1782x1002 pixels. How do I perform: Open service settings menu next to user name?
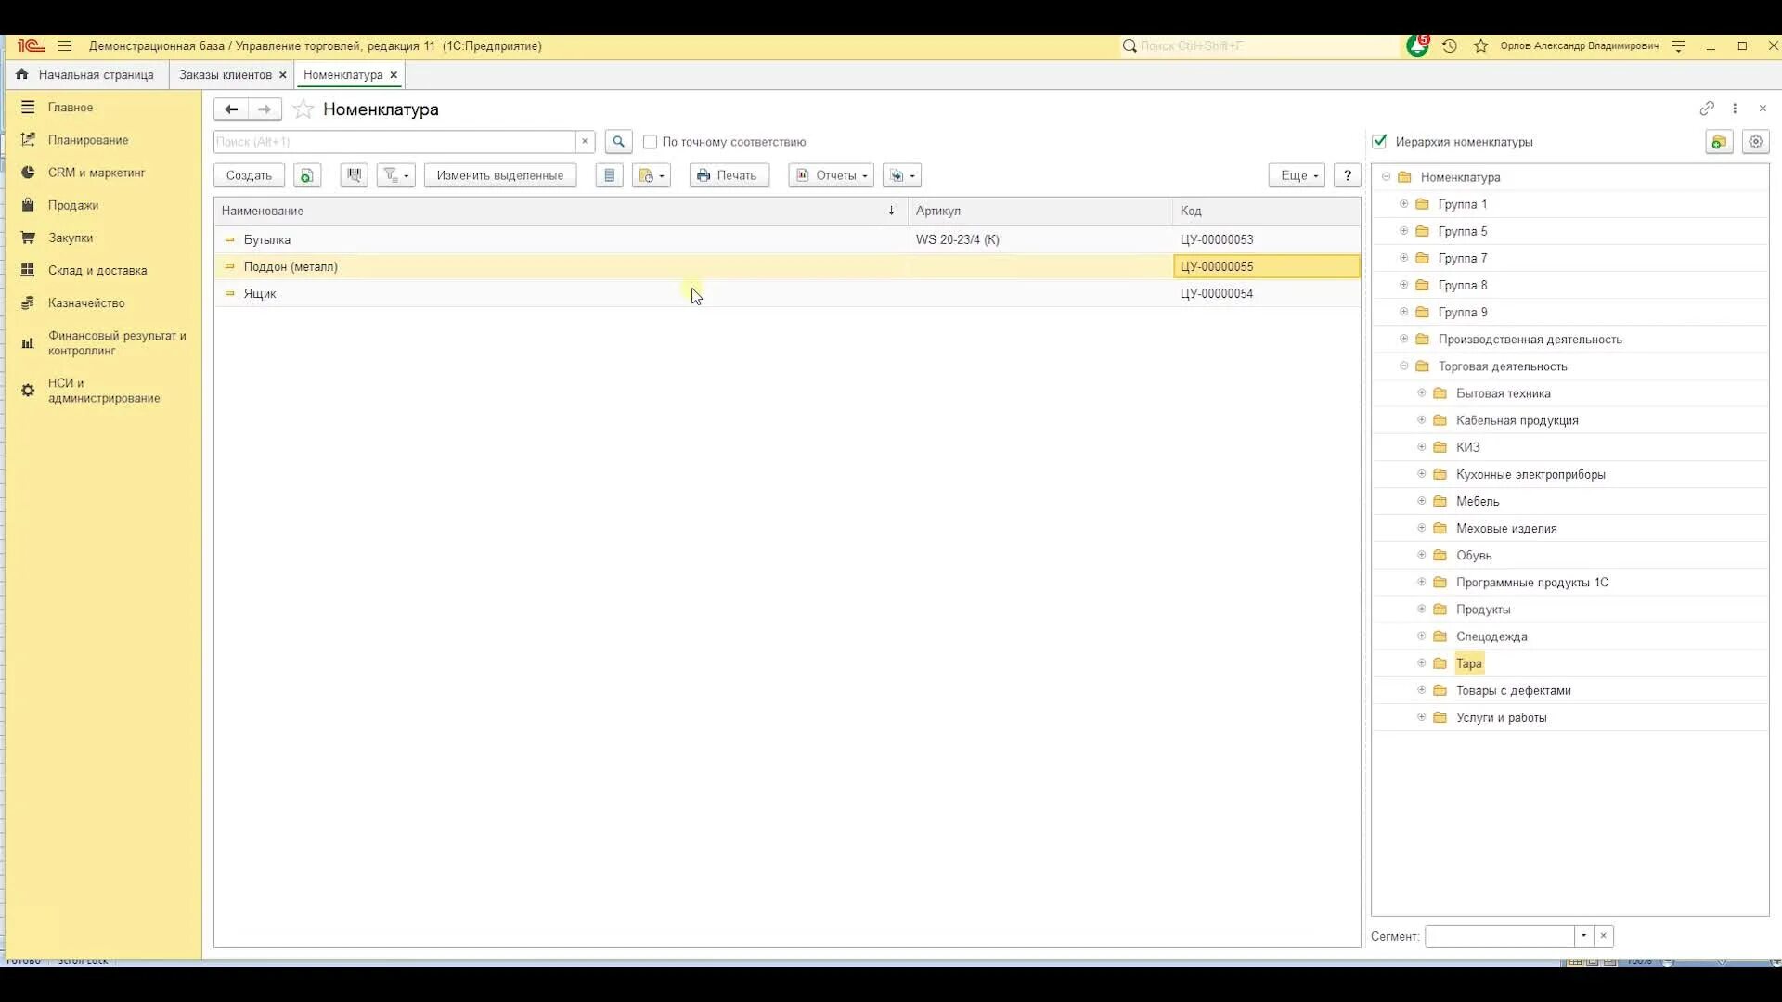pyautogui.click(x=1678, y=45)
